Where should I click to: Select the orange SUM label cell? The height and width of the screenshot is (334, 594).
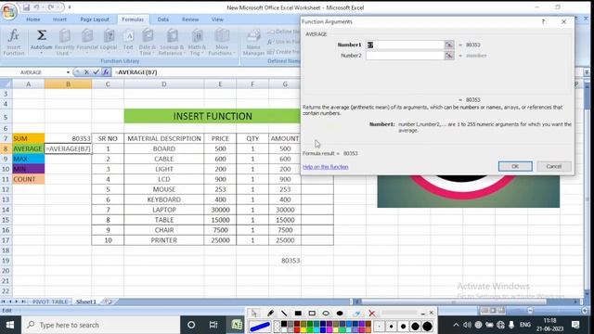coord(29,138)
